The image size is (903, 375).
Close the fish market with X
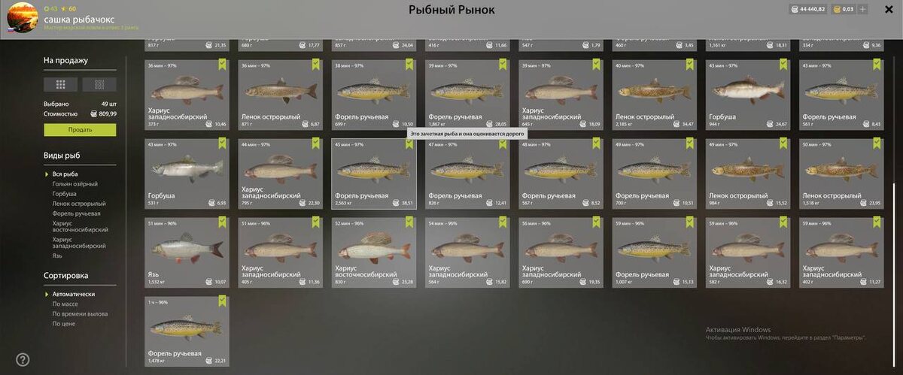(888, 10)
